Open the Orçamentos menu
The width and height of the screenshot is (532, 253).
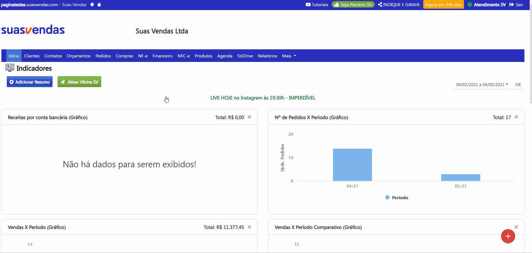click(79, 56)
